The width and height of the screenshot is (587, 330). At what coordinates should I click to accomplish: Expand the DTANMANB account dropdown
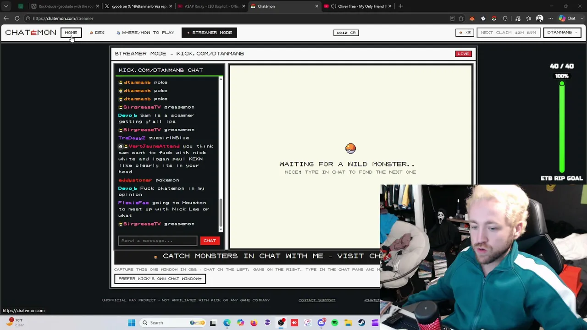562,33
